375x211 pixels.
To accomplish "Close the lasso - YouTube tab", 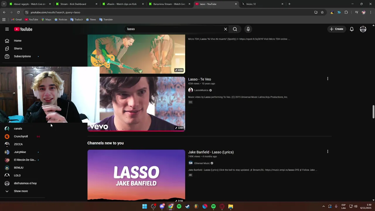I will 236,4.
